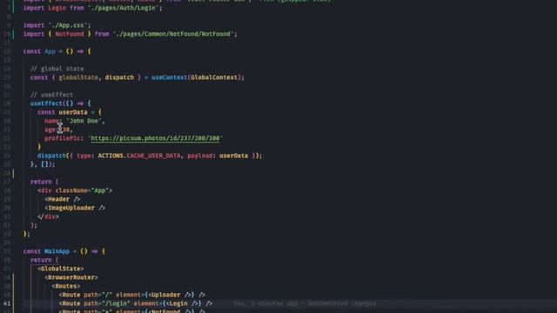Click globalState in the destructuring statement
557x313 pixels.
pyautogui.click(x=78, y=77)
